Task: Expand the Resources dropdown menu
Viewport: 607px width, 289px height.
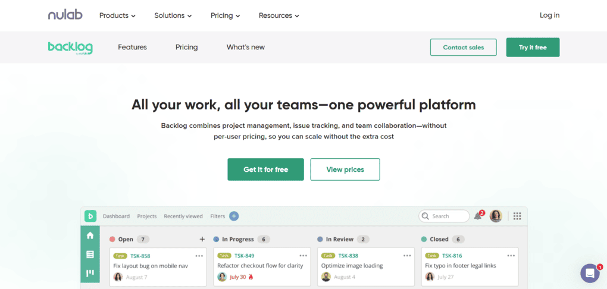Action: click(x=279, y=15)
